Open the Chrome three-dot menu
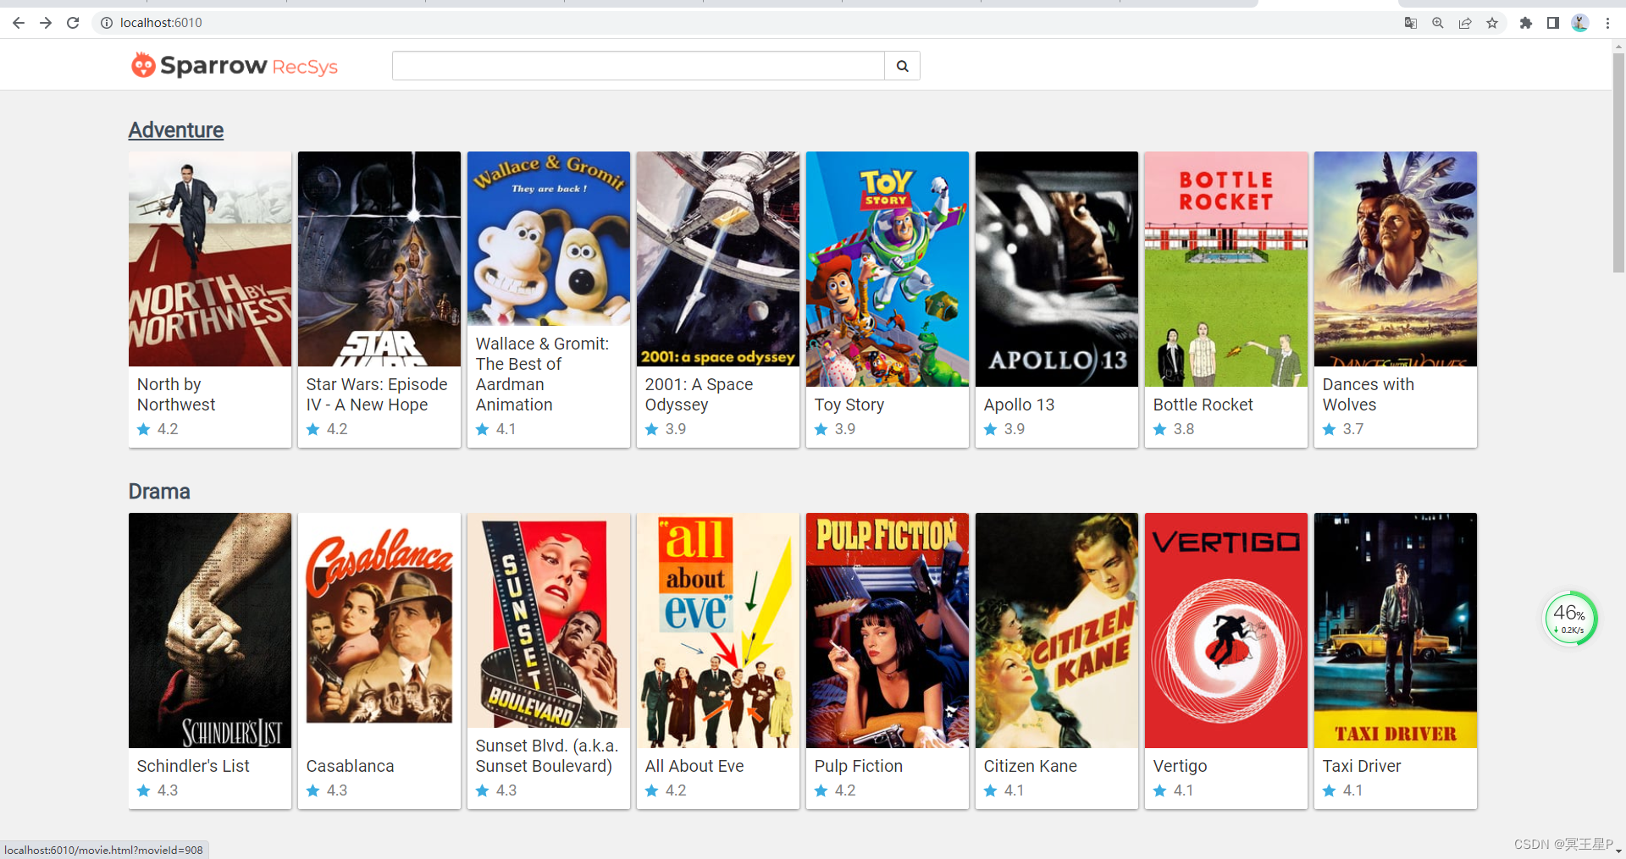This screenshot has height=859, width=1626. click(1607, 23)
